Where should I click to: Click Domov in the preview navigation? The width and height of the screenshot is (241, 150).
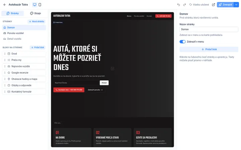coord(129,16)
